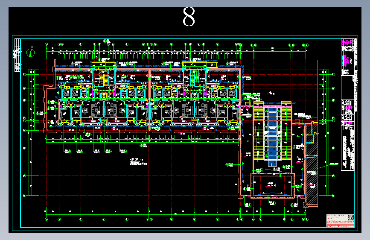Select the north arrow compass symbol

tap(30, 53)
